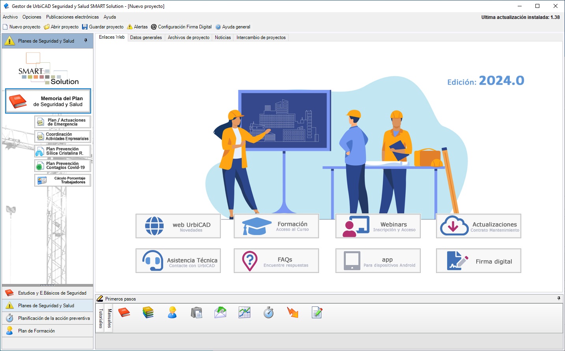The height and width of the screenshot is (351, 565).
Task: Open Plan / Actuaciones de Emergencia
Action: [x=63, y=122]
